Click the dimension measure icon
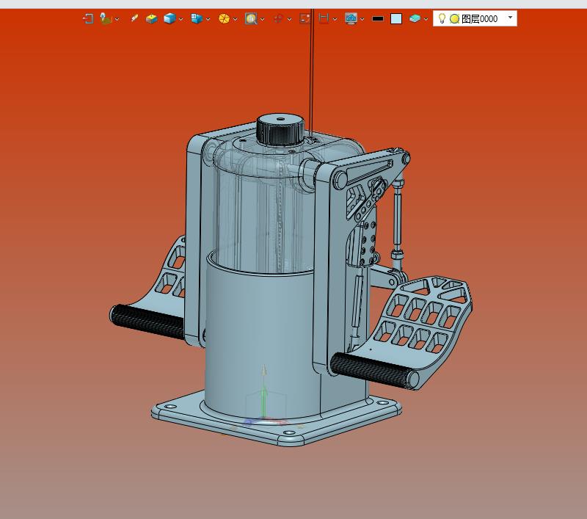Screen dimensions: 587x519 coord(324,18)
